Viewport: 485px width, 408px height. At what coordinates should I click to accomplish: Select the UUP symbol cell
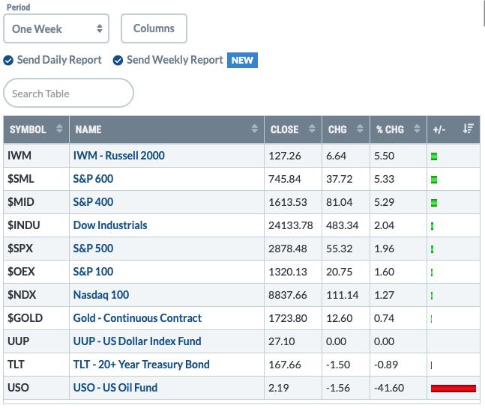point(36,341)
